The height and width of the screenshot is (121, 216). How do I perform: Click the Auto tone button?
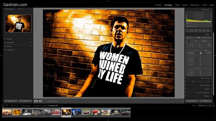pos(206,50)
